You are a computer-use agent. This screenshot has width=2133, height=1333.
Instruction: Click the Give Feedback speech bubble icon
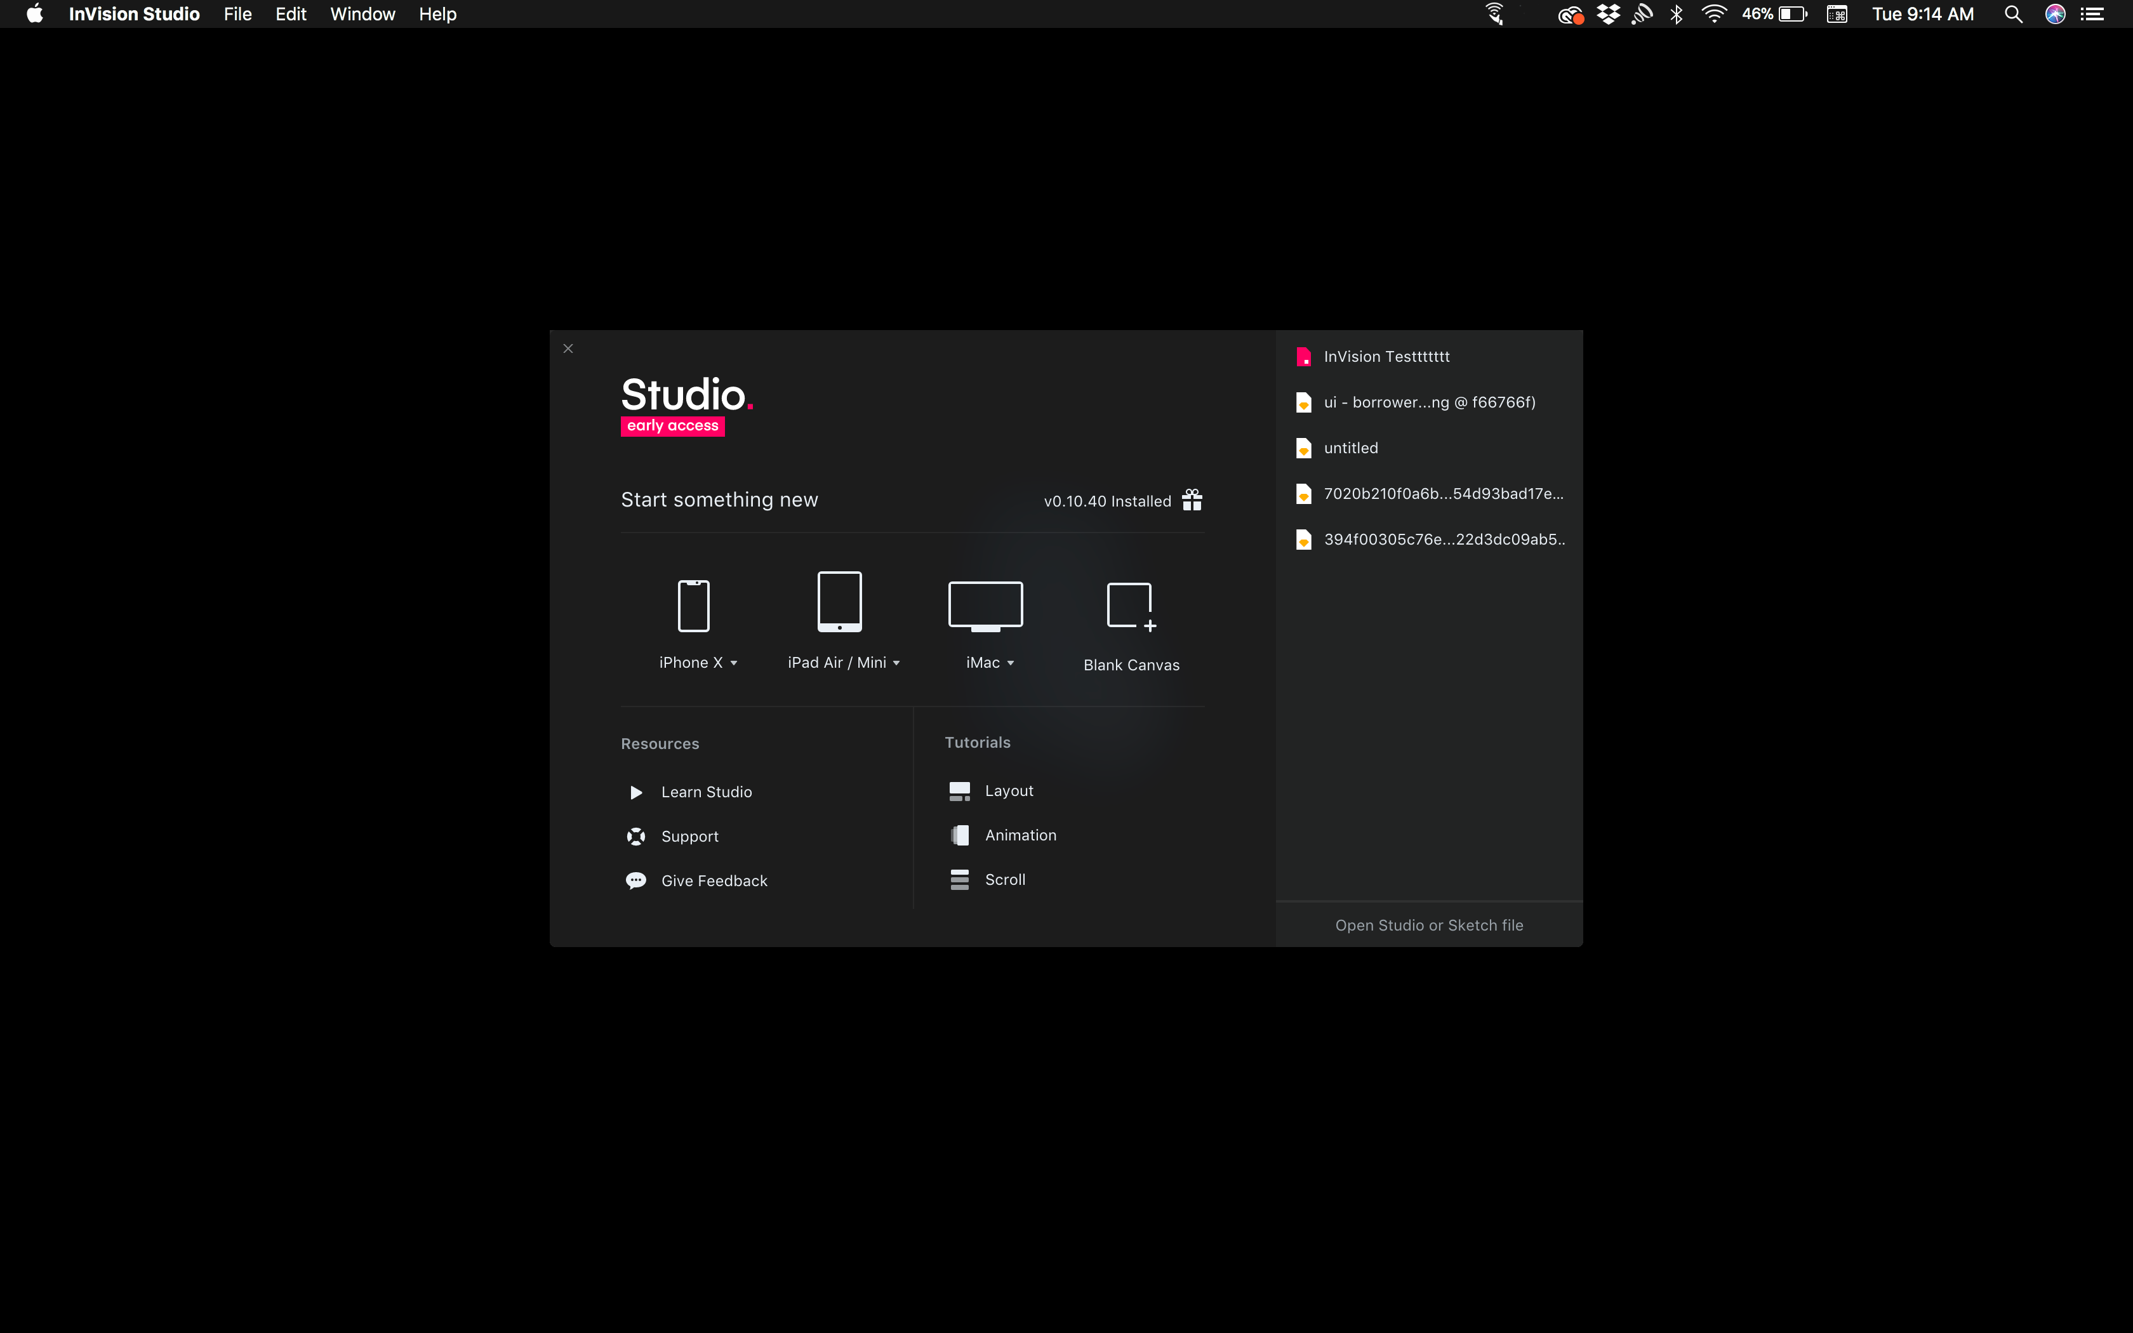click(x=635, y=881)
